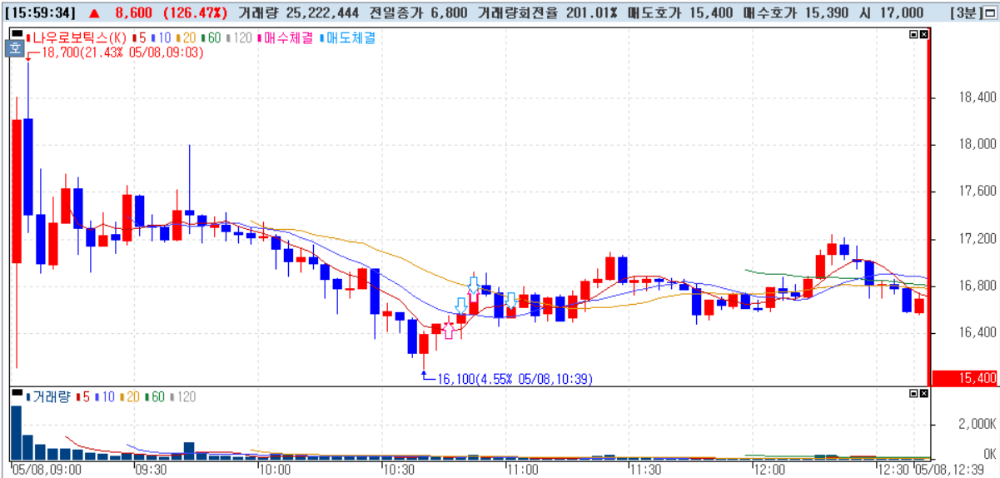This screenshot has width=1000, height=478.
Task: Toggle the 10-period volume average legend
Action: pyautogui.click(x=104, y=397)
